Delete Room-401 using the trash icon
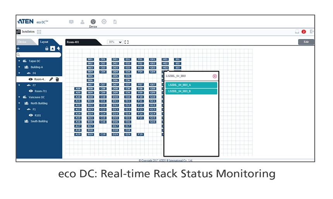 click(x=57, y=79)
